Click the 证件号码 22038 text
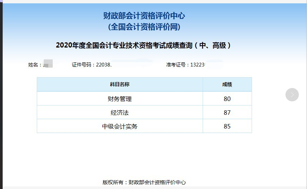The height and width of the screenshot is (189, 307). click(92, 65)
